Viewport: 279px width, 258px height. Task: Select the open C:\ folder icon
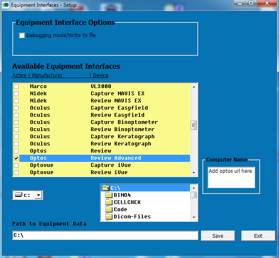[106, 188]
